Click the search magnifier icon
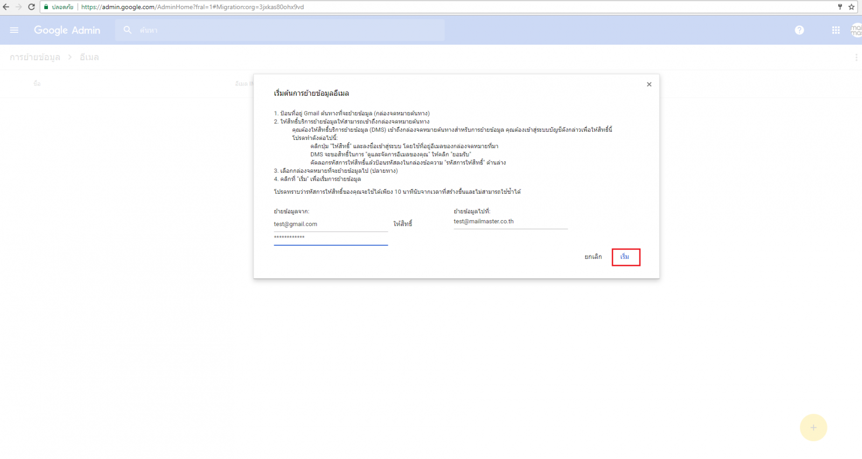 [x=128, y=30]
